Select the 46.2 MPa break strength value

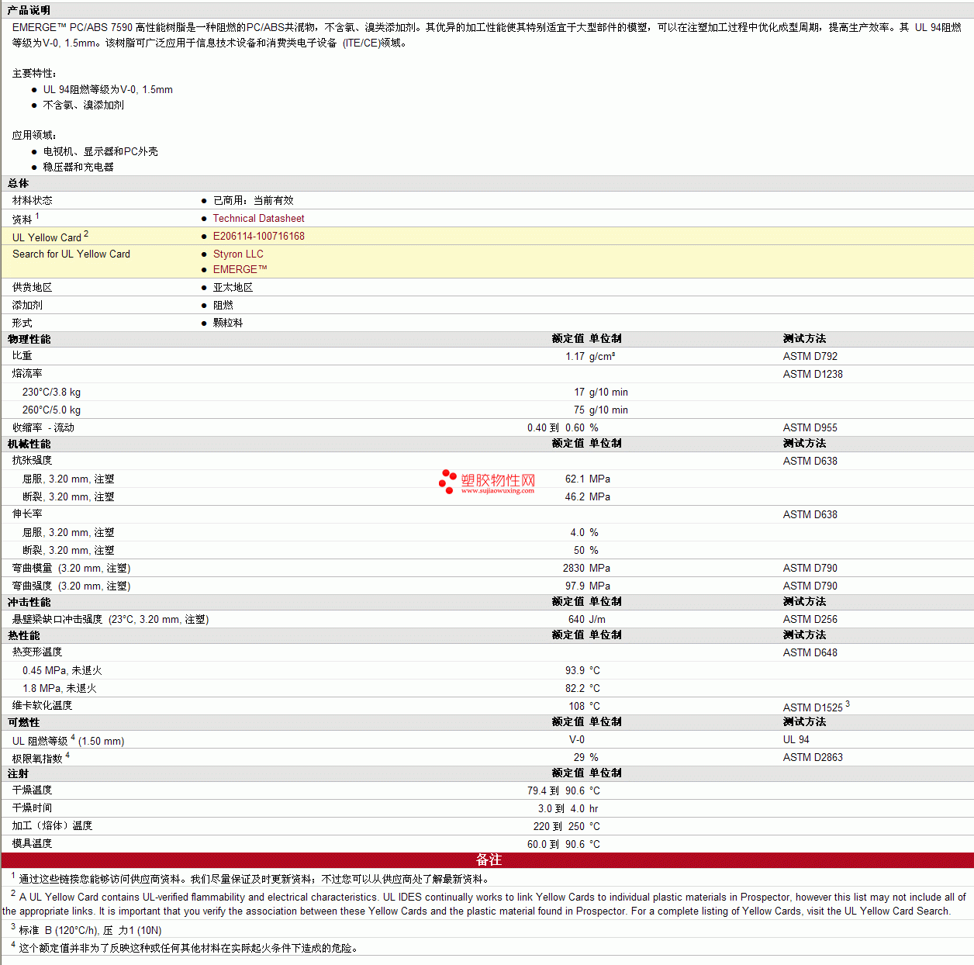pyautogui.click(x=588, y=497)
